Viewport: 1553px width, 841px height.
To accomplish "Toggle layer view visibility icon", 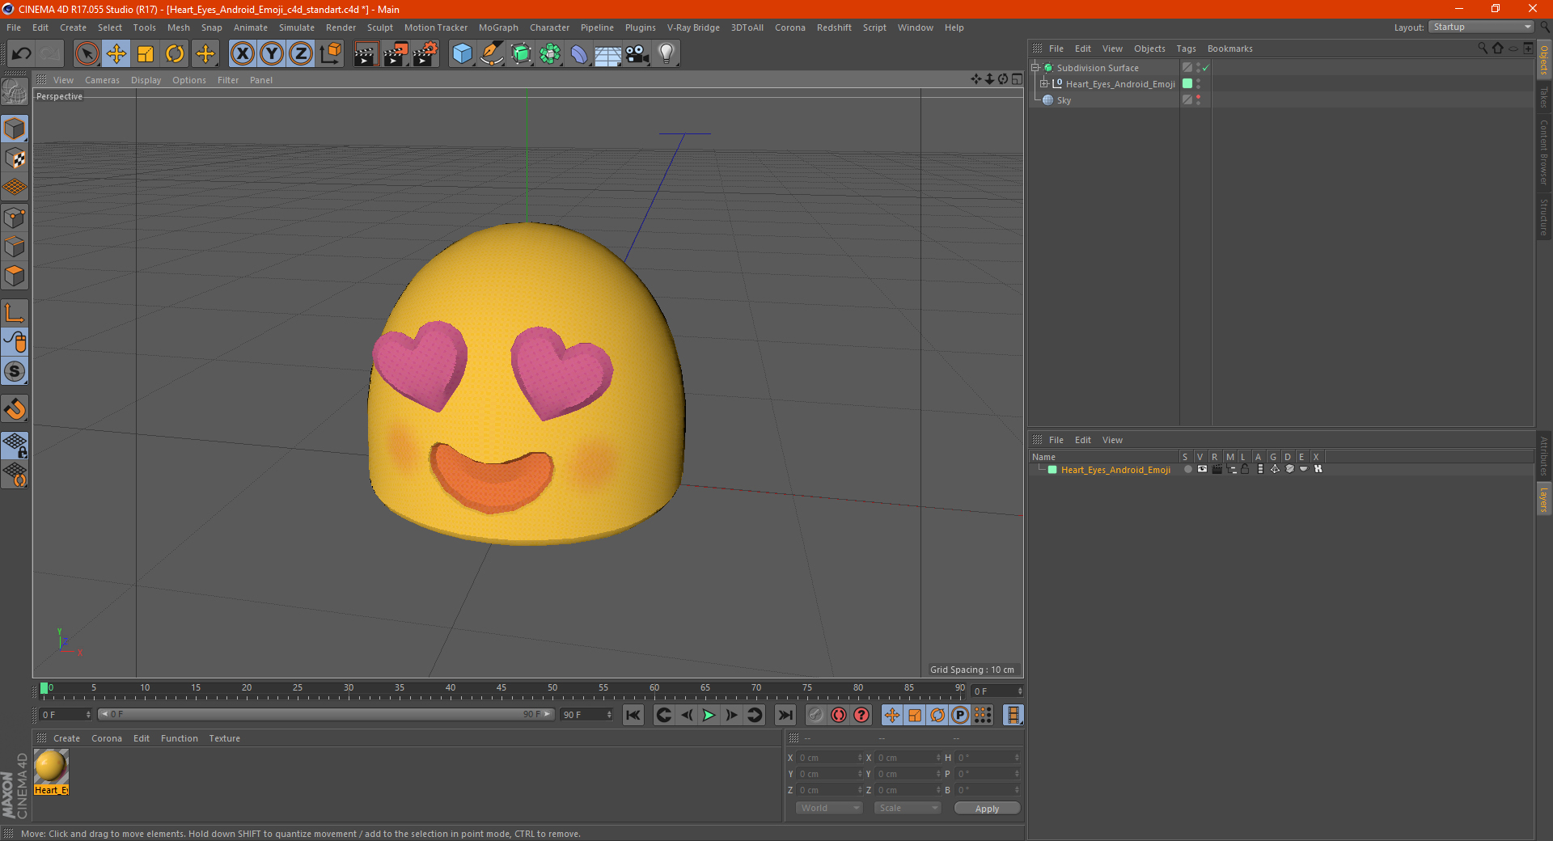I will (1202, 470).
